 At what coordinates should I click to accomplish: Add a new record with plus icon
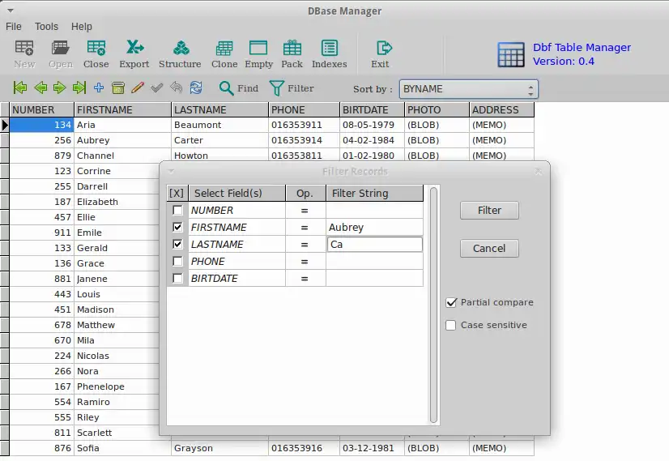point(99,88)
